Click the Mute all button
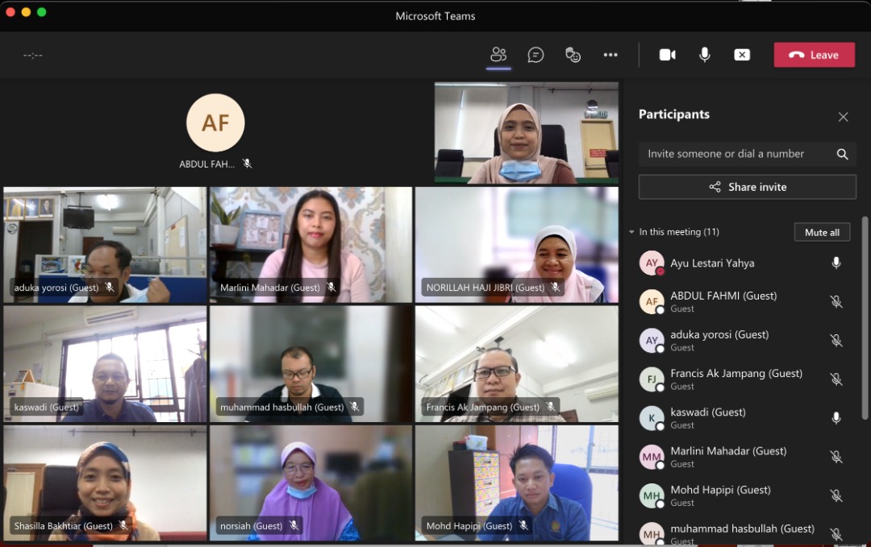Image resolution: width=871 pixels, height=547 pixels. click(822, 233)
